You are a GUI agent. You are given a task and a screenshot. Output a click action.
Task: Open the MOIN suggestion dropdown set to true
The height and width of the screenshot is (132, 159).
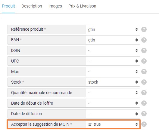coord(113,124)
